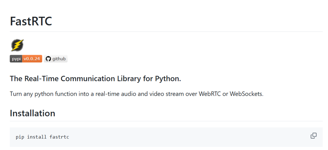Click the Installation section heading
The image size is (328, 150).
pos(32,113)
